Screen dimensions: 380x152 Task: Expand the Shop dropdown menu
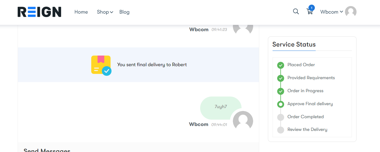105,12
